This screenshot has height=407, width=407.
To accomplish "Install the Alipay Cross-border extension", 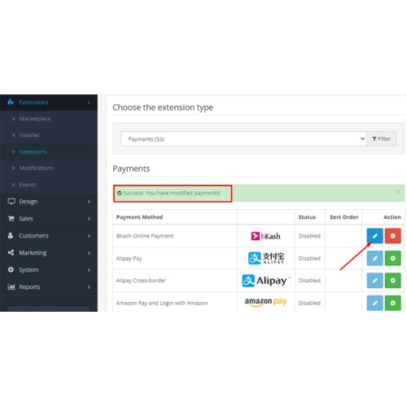I will click(x=392, y=281).
